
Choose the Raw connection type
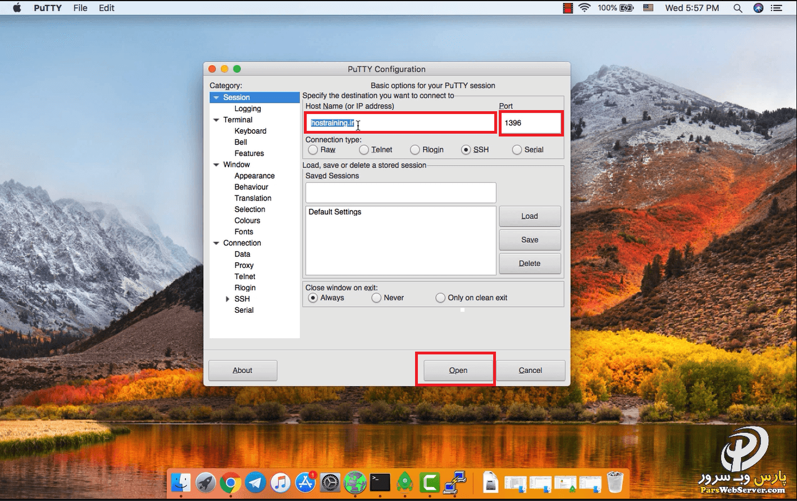point(313,150)
